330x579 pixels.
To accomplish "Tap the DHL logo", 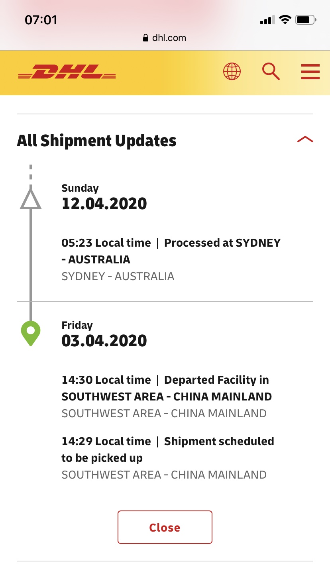I will coord(67,72).
